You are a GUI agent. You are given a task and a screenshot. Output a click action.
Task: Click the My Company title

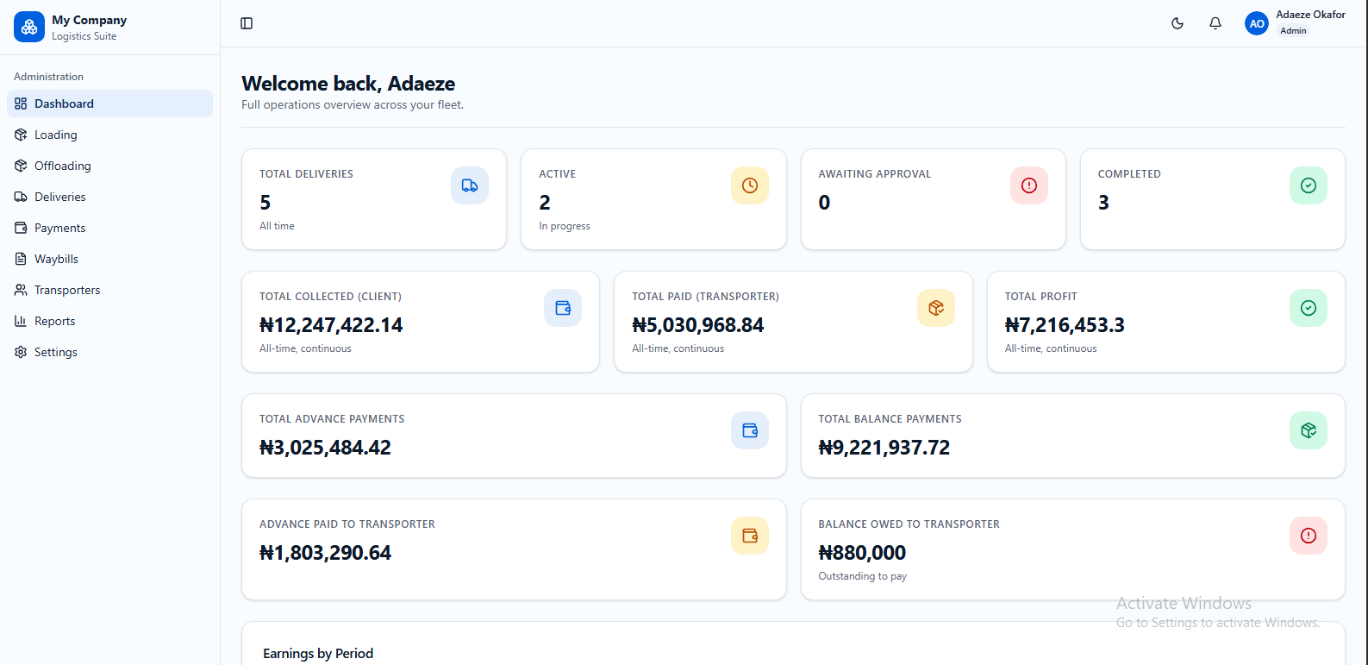click(x=89, y=20)
